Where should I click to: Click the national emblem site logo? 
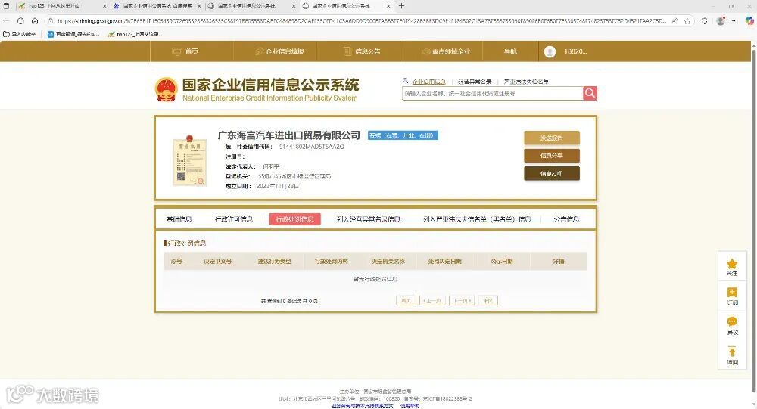tap(166, 89)
